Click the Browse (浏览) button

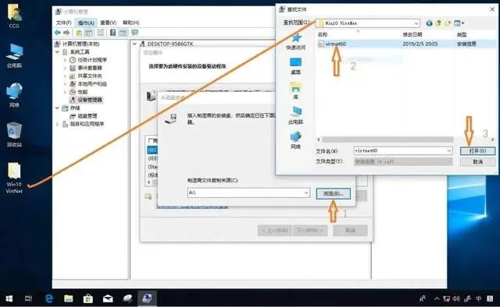pyautogui.click(x=334, y=193)
